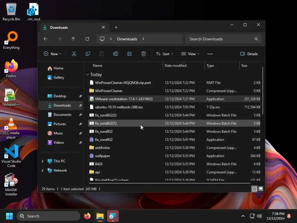Click the search magnifier icon
This screenshot has height=223, width=297.
point(256,39)
